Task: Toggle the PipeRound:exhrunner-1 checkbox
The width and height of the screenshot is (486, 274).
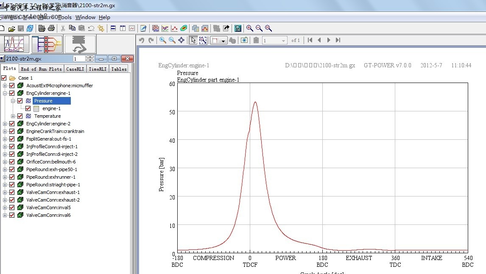Action: [12, 177]
